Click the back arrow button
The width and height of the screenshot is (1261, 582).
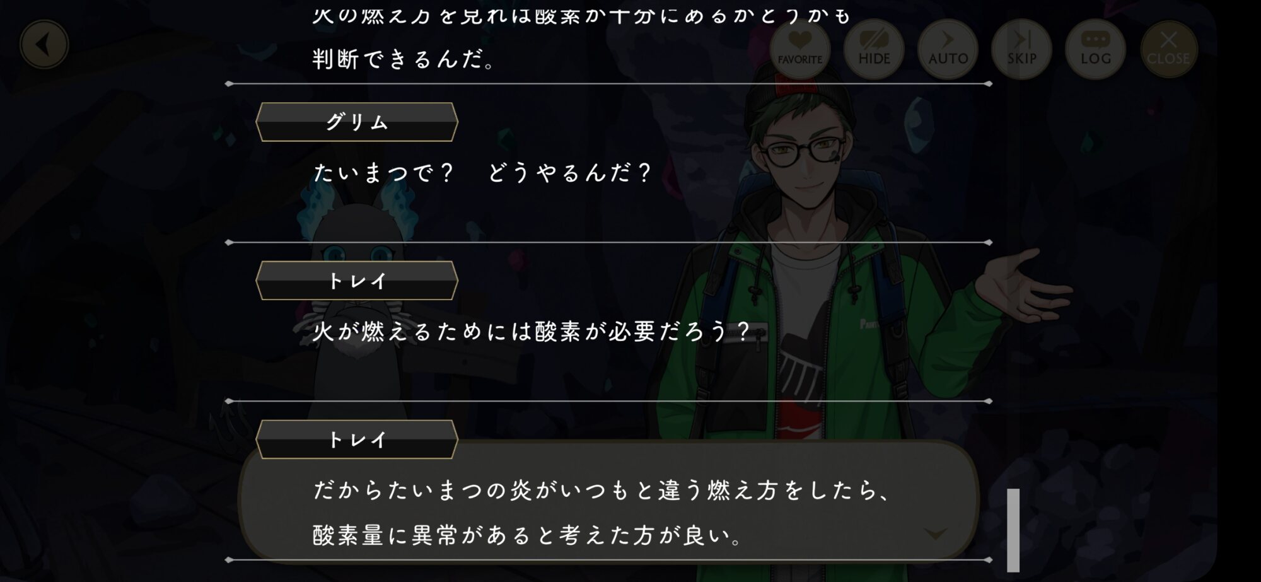[x=44, y=45]
